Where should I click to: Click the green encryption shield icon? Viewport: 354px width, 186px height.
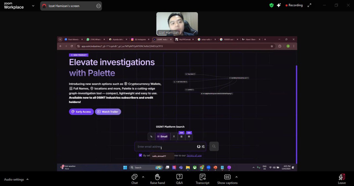(272, 5)
